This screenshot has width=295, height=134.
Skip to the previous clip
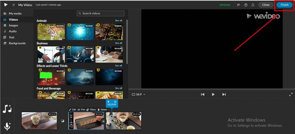pos(203,94)
